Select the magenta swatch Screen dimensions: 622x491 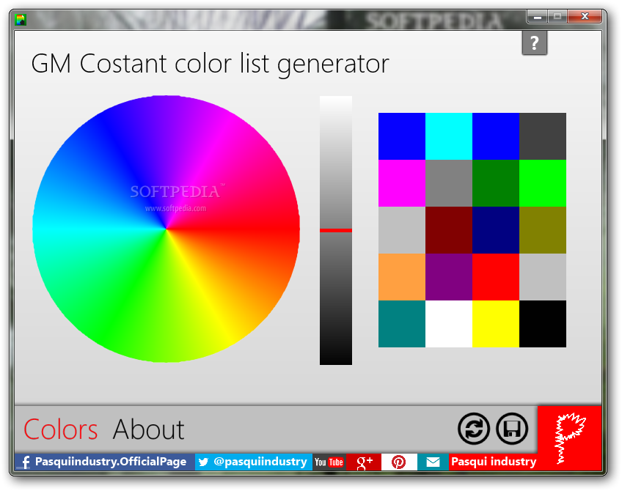click(402, 183)
